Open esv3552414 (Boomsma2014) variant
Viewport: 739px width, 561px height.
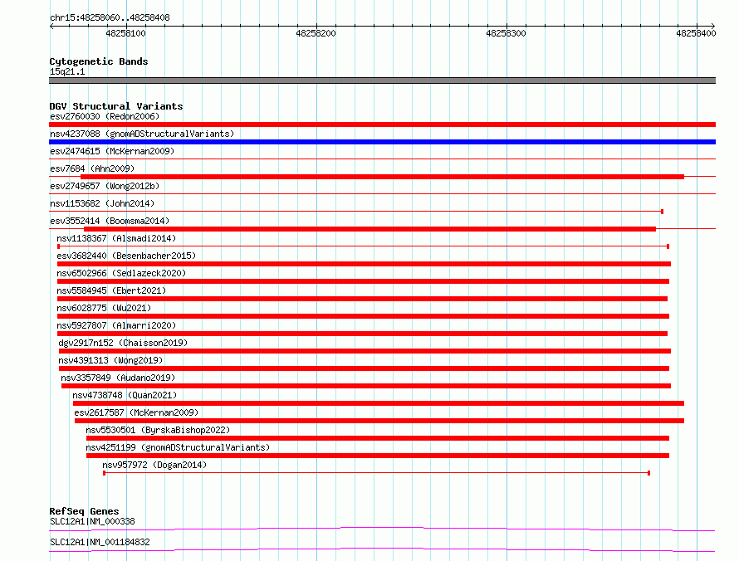(x=110, y=221)
